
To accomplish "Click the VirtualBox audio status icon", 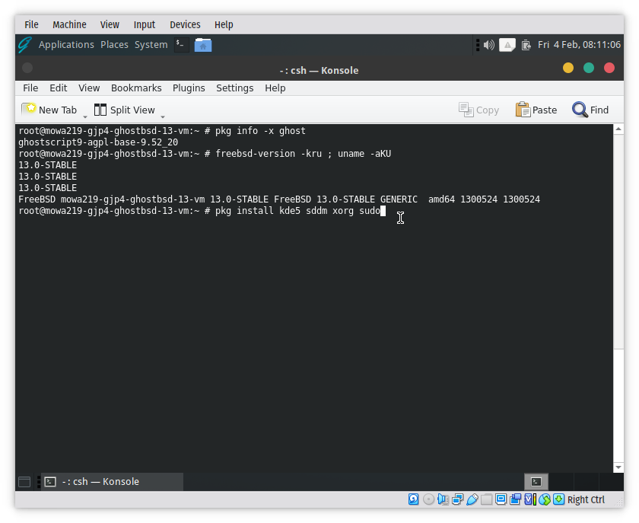I will point(443,499).
